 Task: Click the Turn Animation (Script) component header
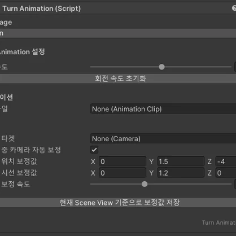[118, 8]
